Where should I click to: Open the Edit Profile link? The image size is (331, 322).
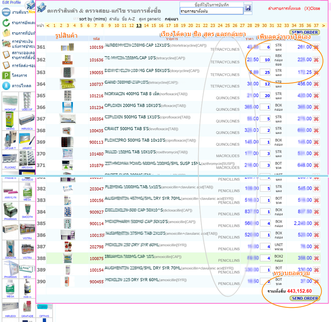pyautogui.click(x=12, y=2)
